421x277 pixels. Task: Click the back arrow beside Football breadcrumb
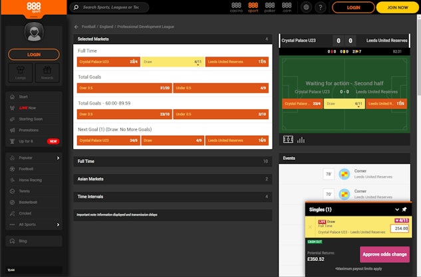(76, 27)
